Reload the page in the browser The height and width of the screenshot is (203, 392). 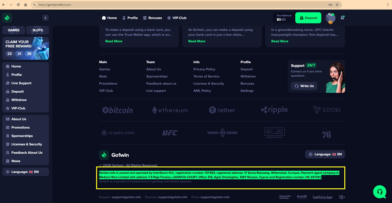tap(18, 5)
